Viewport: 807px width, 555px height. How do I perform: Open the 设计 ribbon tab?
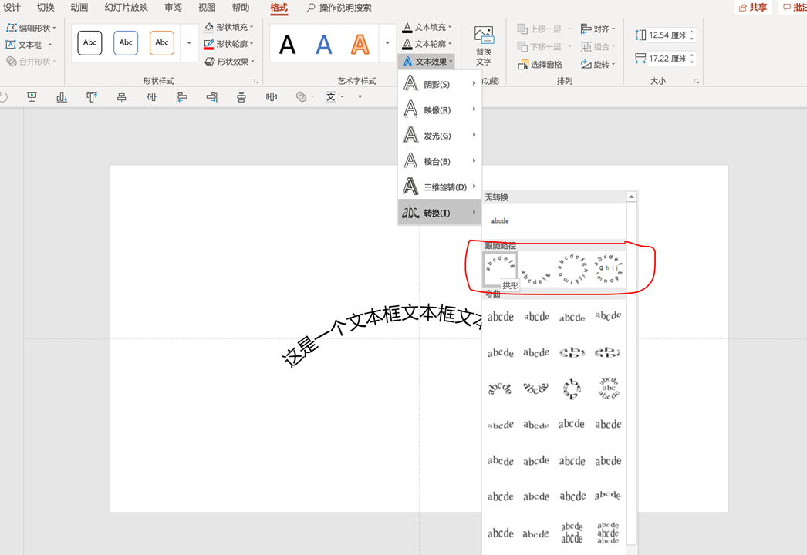(x=12, y=7)
